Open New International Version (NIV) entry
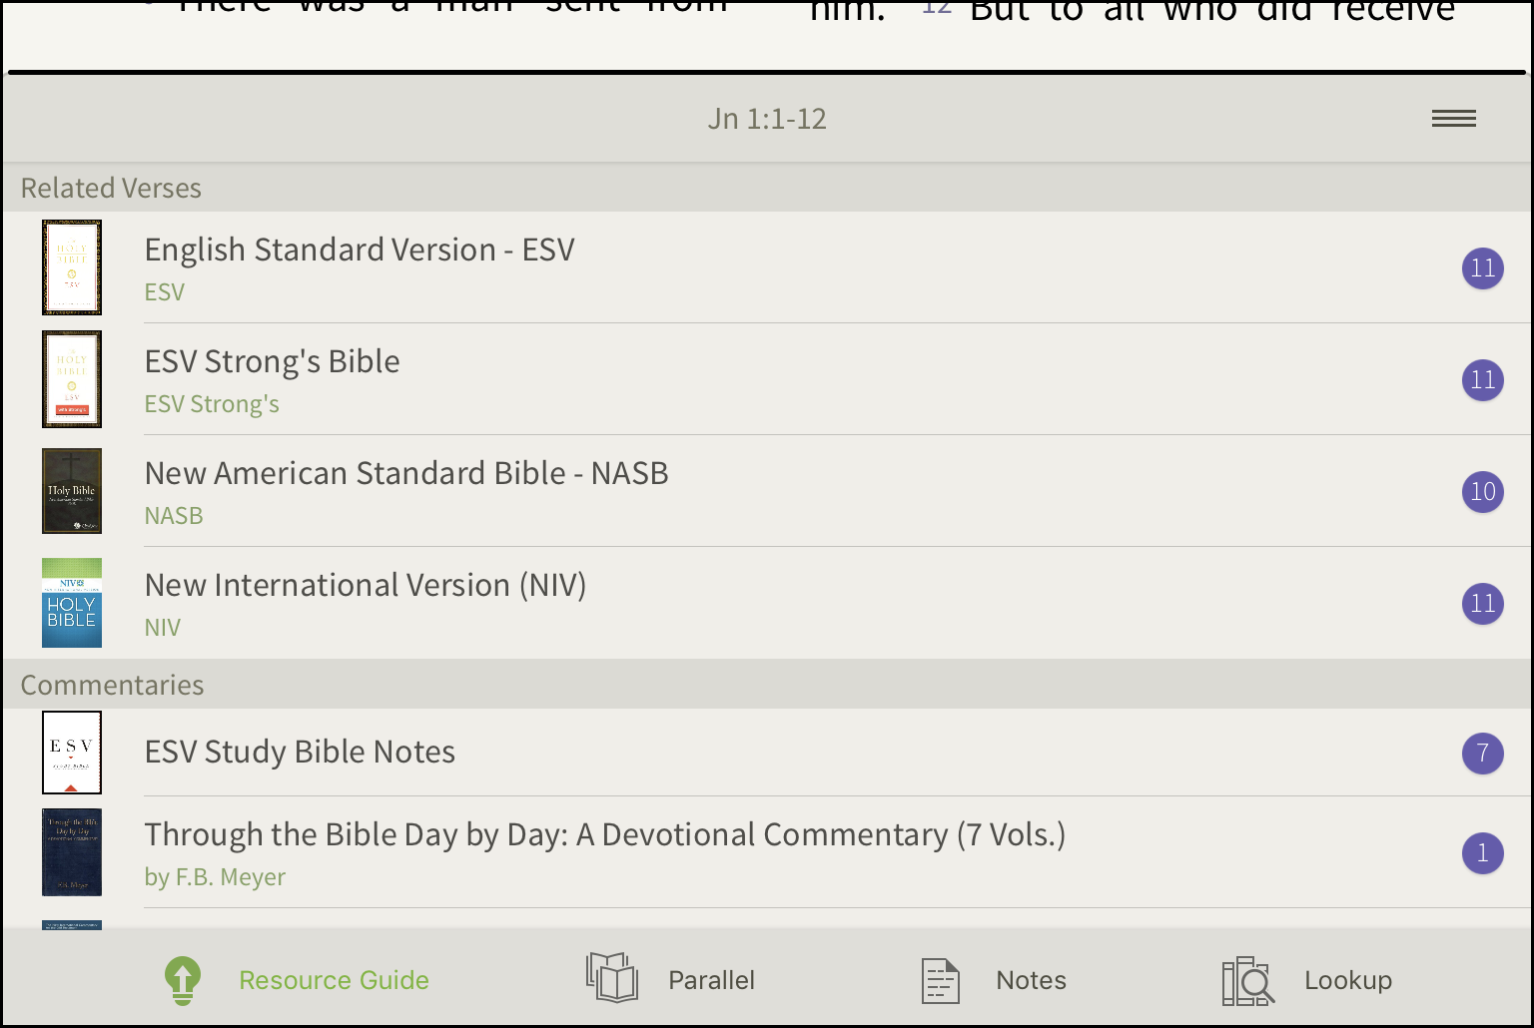1534x1028 pixels. (767, 603)
